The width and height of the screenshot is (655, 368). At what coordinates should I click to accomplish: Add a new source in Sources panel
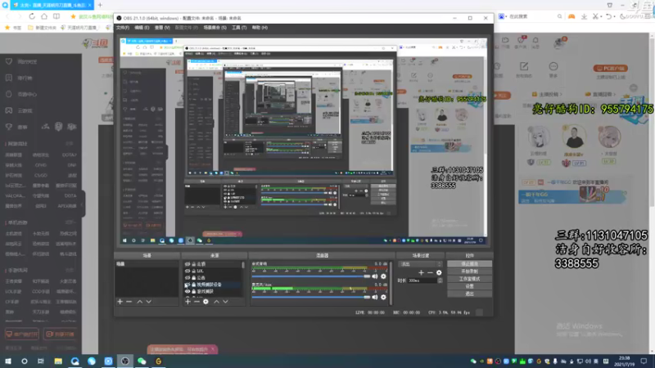click(187, 301)
